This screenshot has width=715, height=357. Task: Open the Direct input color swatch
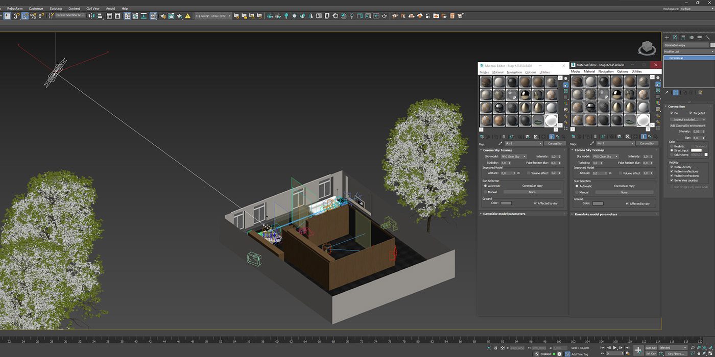(x=697, y=150)
